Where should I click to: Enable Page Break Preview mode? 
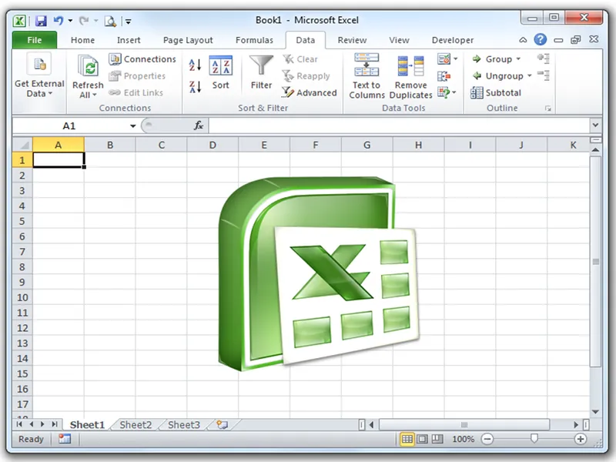tap(438, 440)
